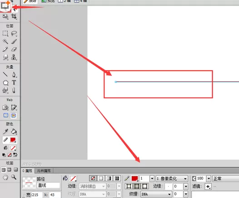
Task: Choose gradient fill option button
Action: pyautogui.click(x=109, y=178)
